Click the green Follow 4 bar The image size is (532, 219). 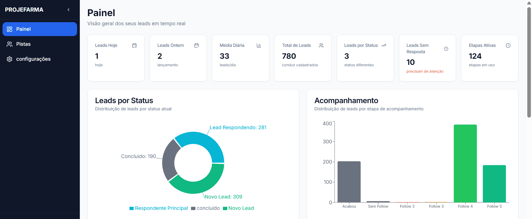tap(465, 164)
